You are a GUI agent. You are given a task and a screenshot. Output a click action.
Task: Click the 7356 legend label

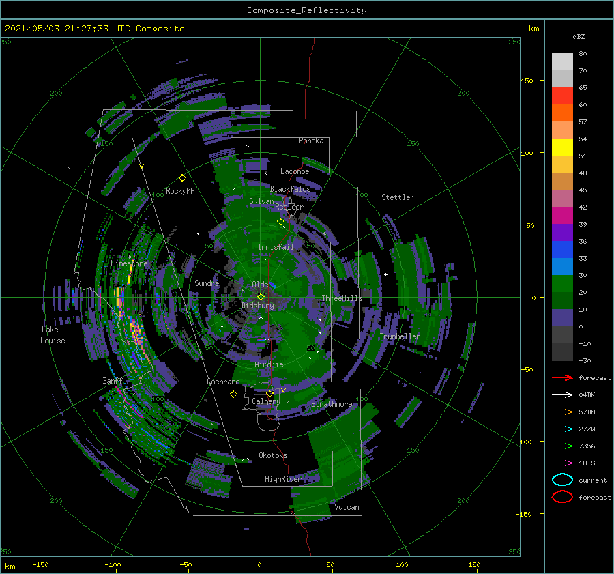[587, 446]
